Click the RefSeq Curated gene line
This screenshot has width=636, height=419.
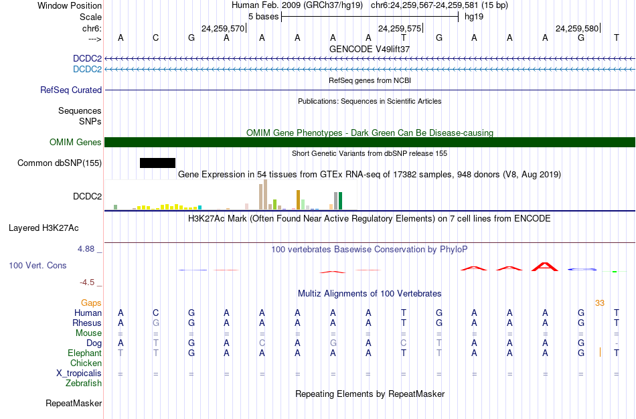pyautogui.click(x=370, y=90)
